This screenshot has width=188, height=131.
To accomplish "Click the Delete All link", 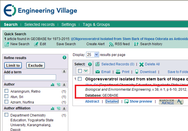I will pos(152,64).
